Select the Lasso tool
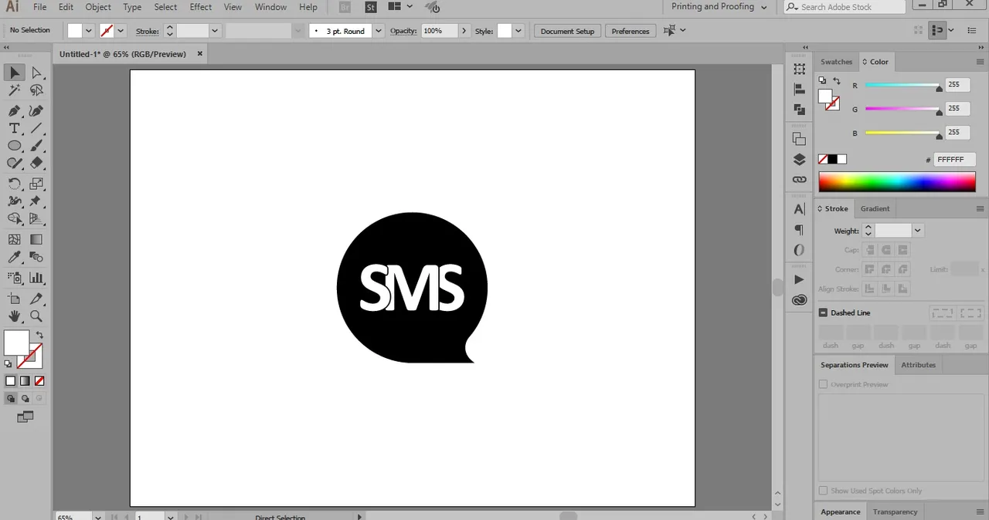989x520 pixels. point(36,91)
